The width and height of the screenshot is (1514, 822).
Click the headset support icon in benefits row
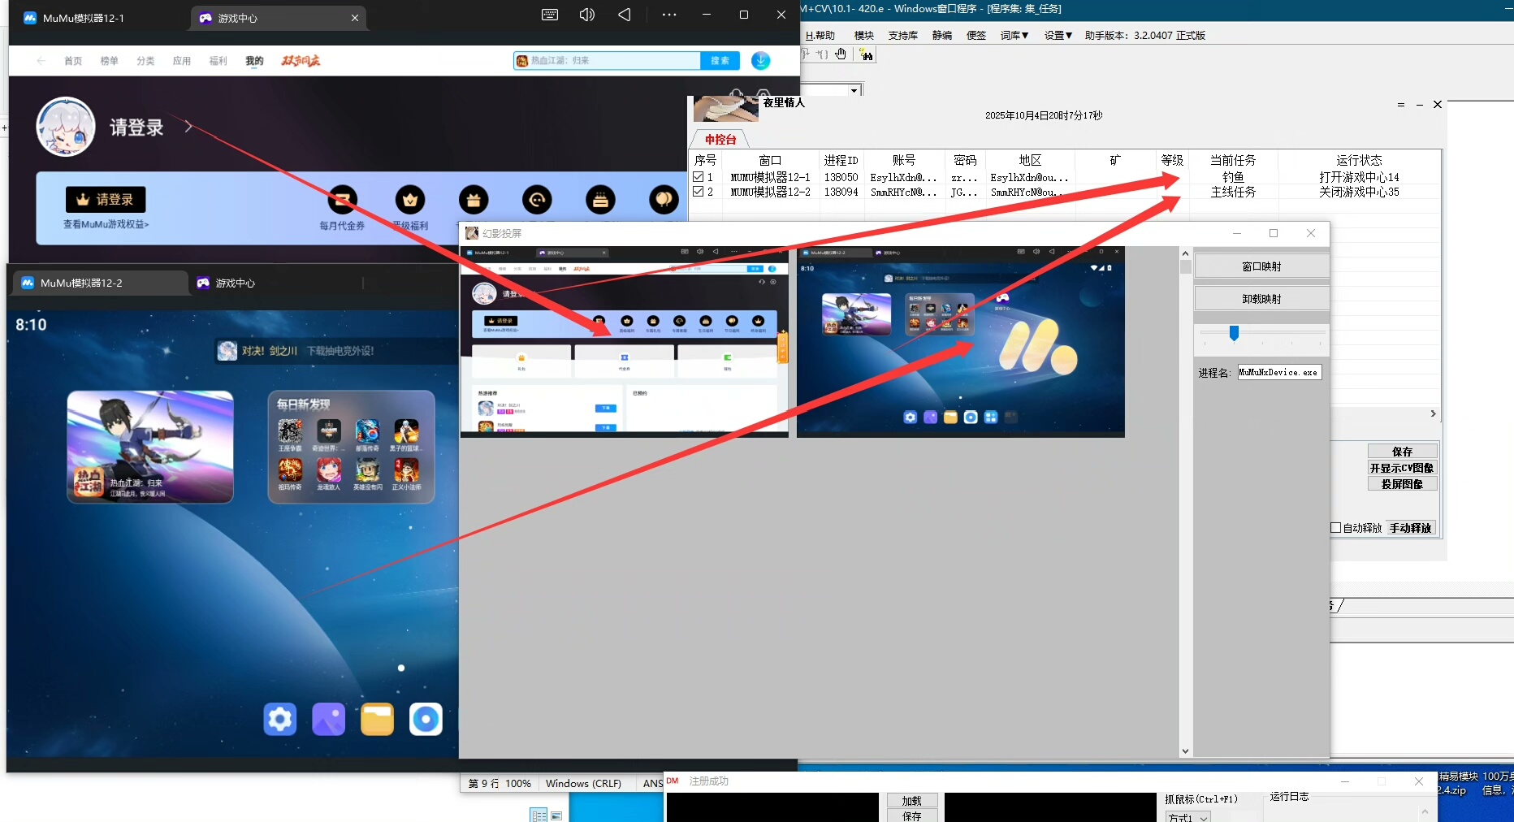coord(537,200)
